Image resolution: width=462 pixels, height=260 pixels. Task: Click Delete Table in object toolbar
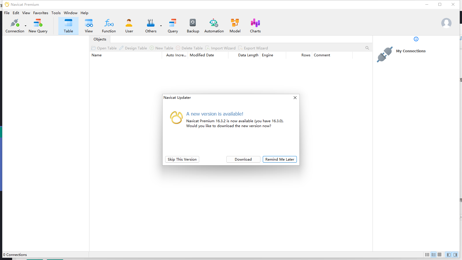pyautogui.click(x=189, y=48)
